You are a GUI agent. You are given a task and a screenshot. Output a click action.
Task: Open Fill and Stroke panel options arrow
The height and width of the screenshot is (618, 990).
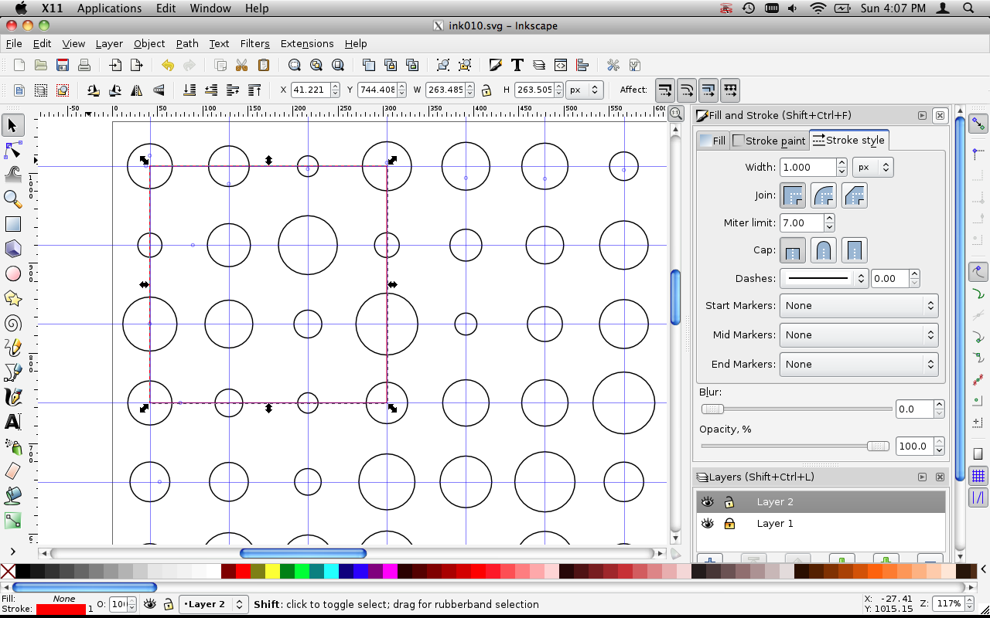tap(922, 116)
